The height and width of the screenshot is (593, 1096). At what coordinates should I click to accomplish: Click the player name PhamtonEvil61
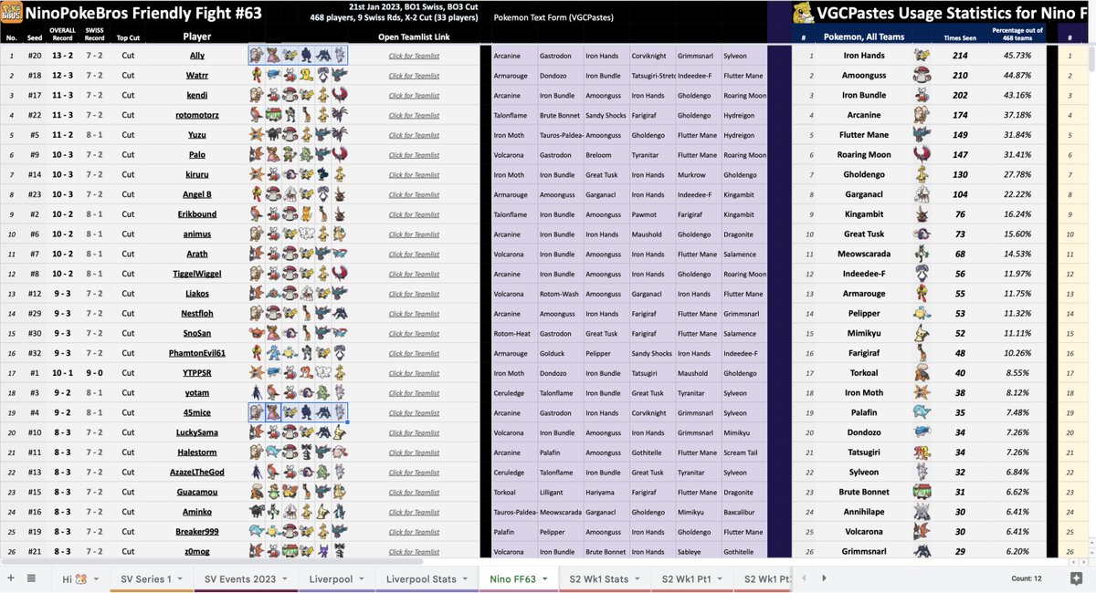197,353
